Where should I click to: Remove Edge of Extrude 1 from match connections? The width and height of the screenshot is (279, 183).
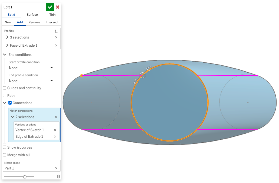[x=55, y=136]
